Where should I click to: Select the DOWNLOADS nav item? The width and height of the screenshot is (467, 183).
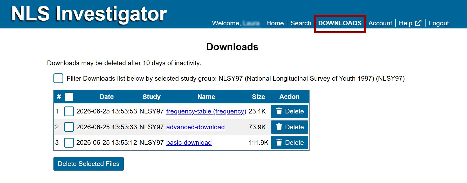(340, 23)
